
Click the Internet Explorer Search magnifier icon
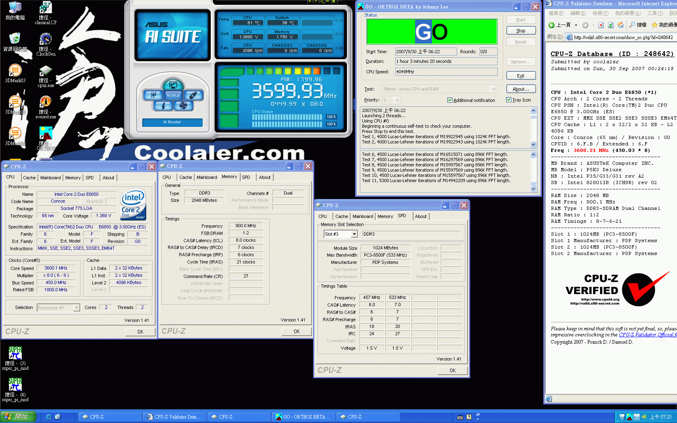point(632,25)
